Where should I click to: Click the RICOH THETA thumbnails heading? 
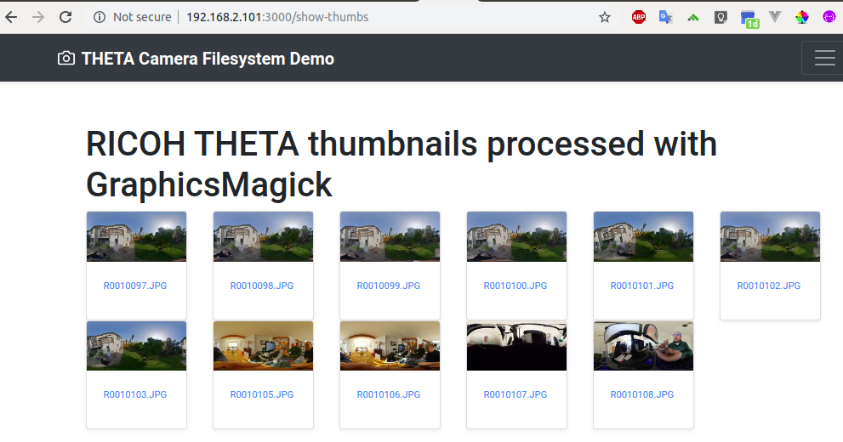402,164
